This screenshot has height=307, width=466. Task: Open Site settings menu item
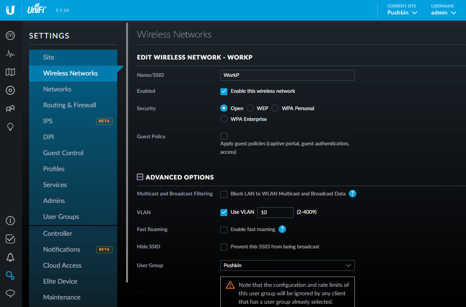(73, 57)
